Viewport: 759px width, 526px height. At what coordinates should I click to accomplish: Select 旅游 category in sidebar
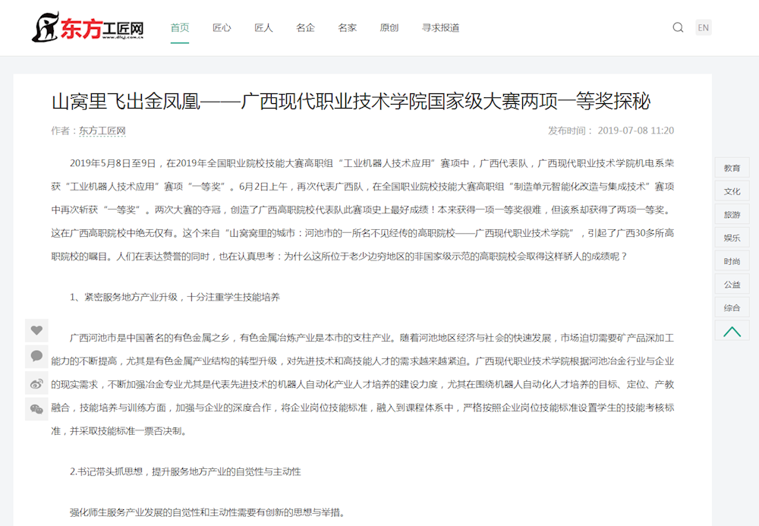pos(732,215)
